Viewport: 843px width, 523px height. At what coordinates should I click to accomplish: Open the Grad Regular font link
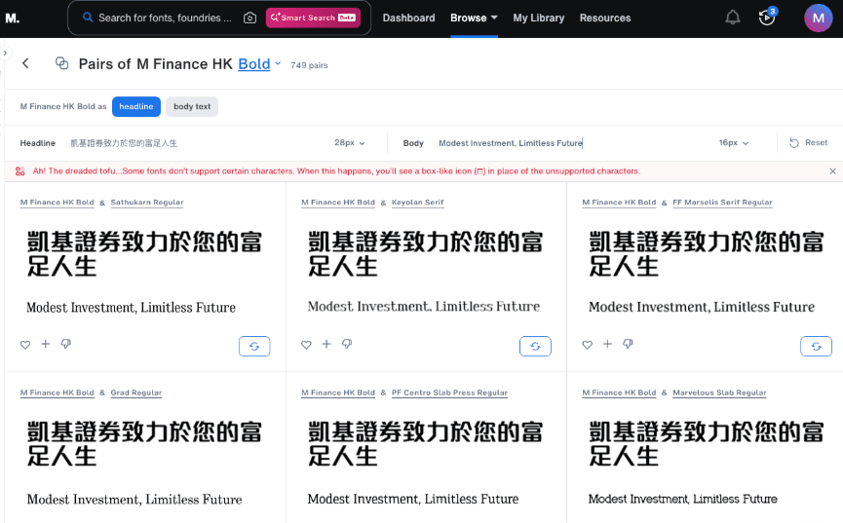click(136, 392)
